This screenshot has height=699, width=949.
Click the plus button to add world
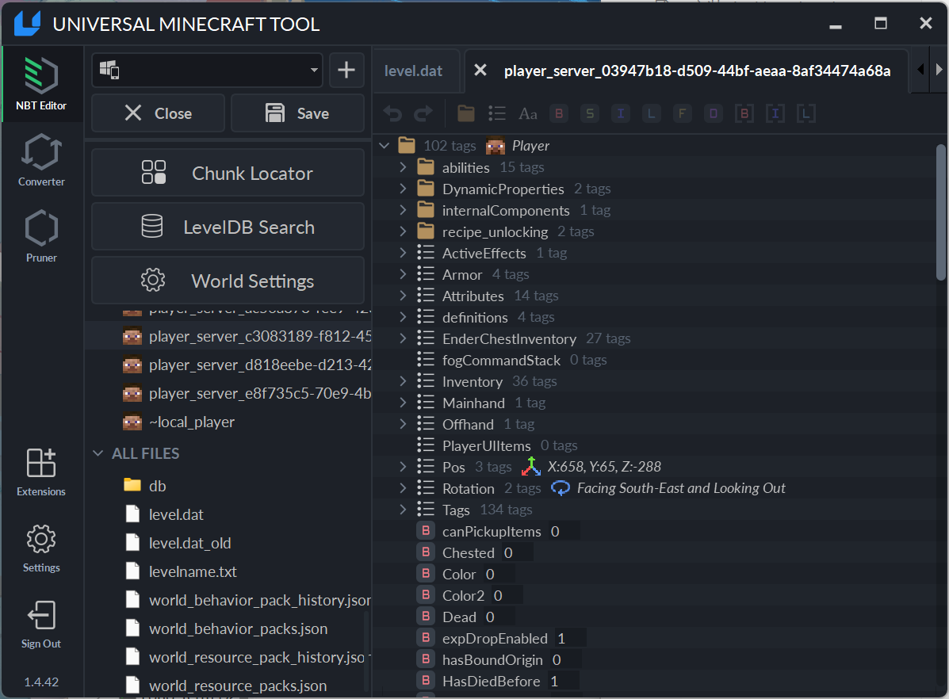(346, 70)
